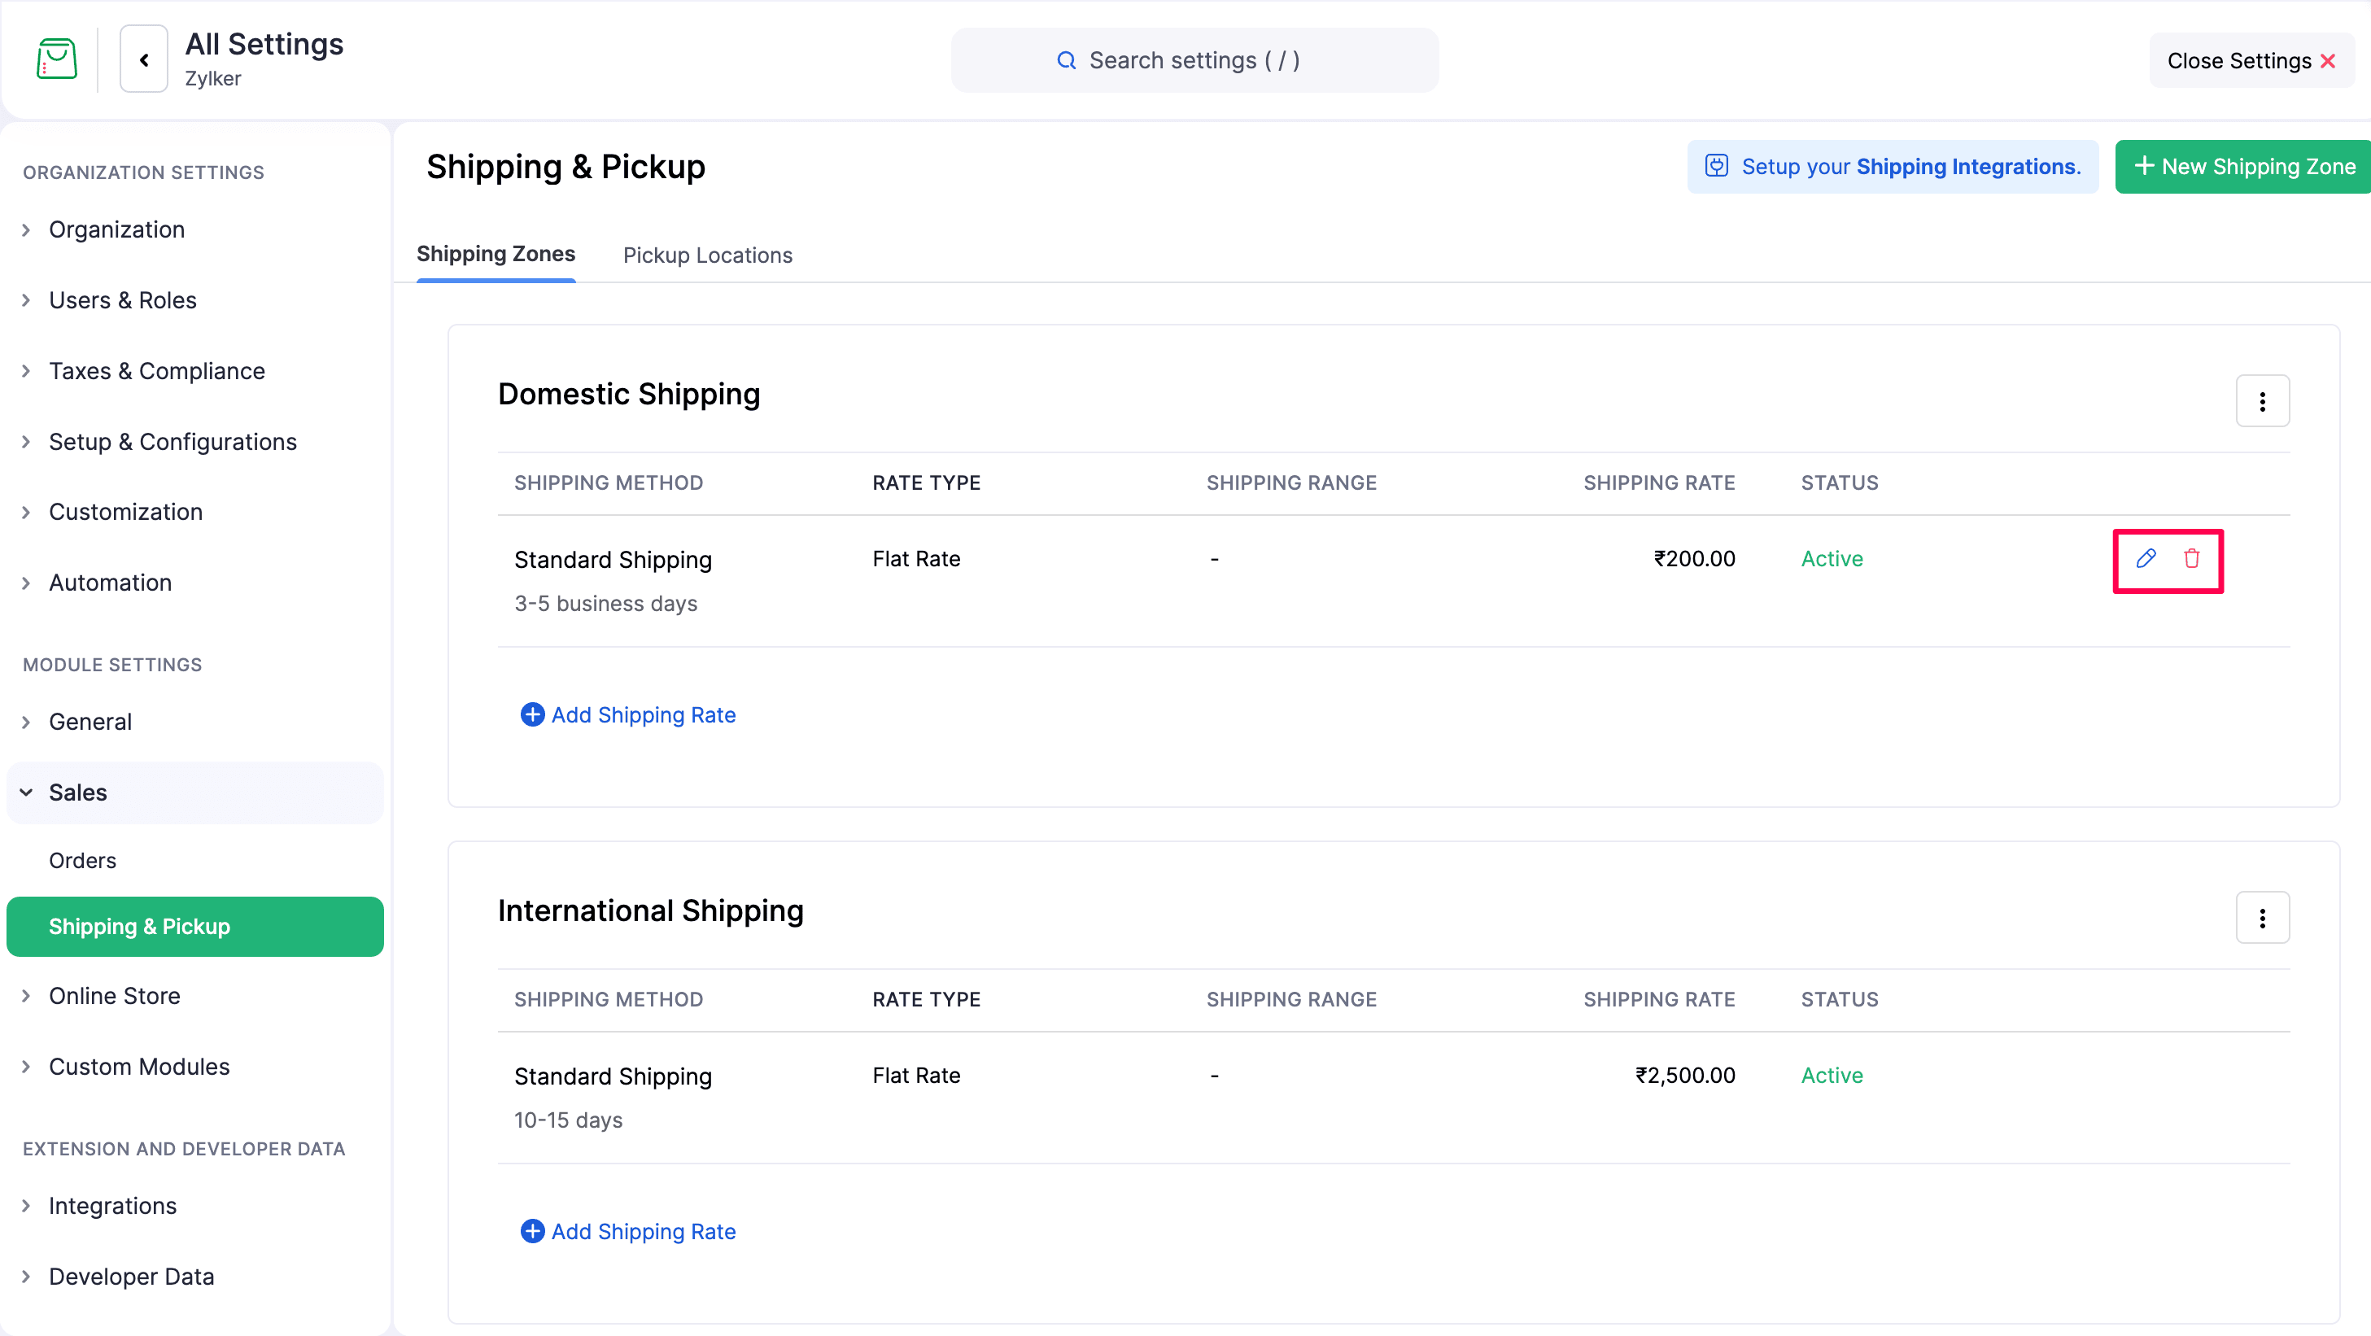This screenshot has width=2371, height=1336.
Task: Click RATE TYPE header in Domestic table
Action: (x=926, y=482)
